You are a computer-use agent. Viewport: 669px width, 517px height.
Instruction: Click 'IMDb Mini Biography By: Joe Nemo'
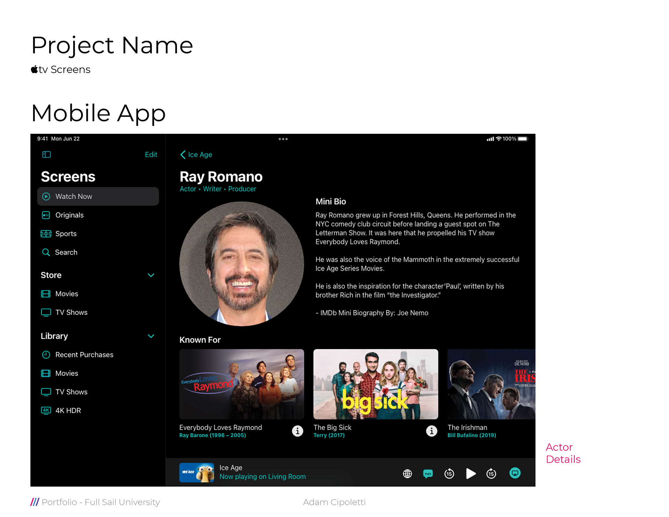coord(374,313)
